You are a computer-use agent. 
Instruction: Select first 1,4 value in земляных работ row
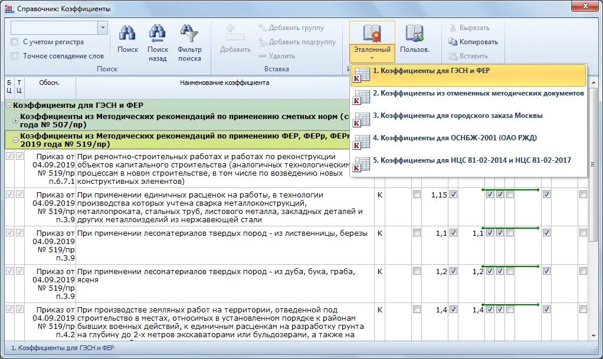tap(441, 310)
